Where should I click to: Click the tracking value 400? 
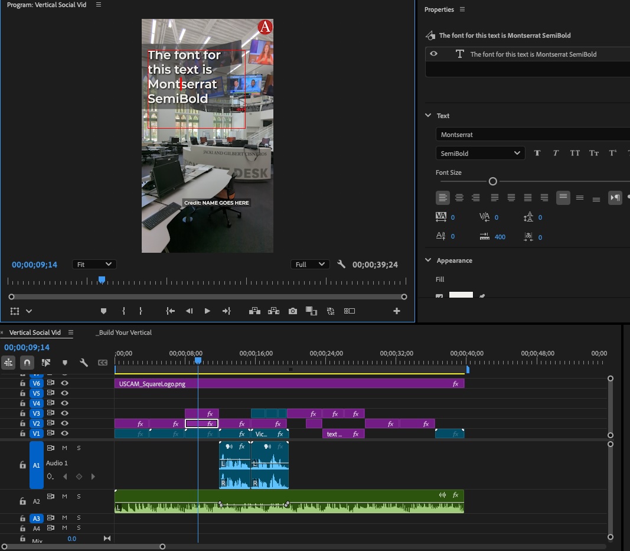pyautogui.click(x=500, y=237)
